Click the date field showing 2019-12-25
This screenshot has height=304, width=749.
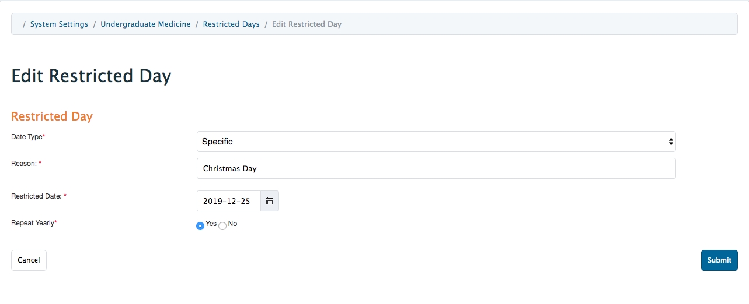coord(228,201)
